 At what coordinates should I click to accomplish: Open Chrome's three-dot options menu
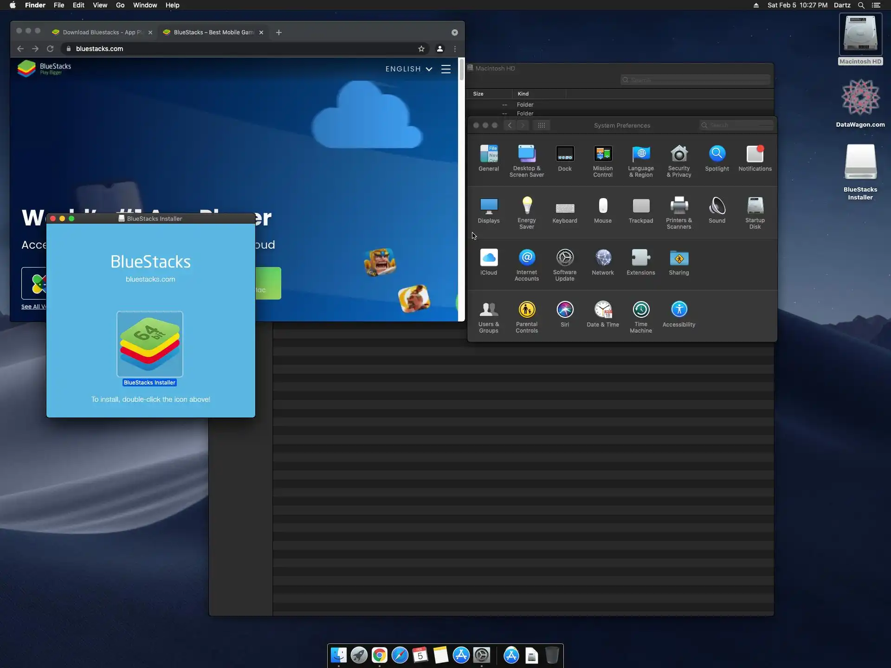click(455, 49)
